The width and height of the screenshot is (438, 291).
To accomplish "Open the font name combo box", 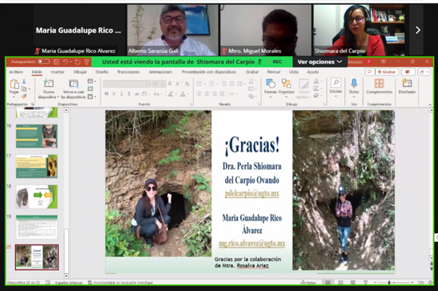I will point(127,84).
